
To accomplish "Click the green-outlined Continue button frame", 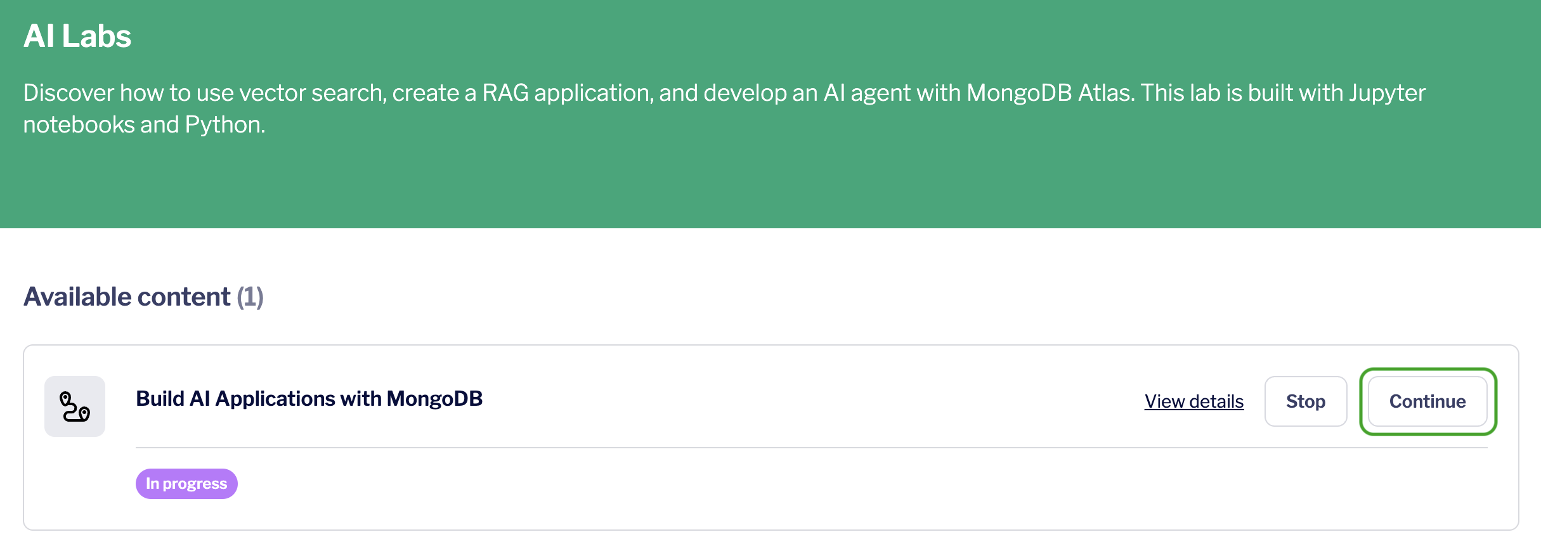I will (1428, 401).
